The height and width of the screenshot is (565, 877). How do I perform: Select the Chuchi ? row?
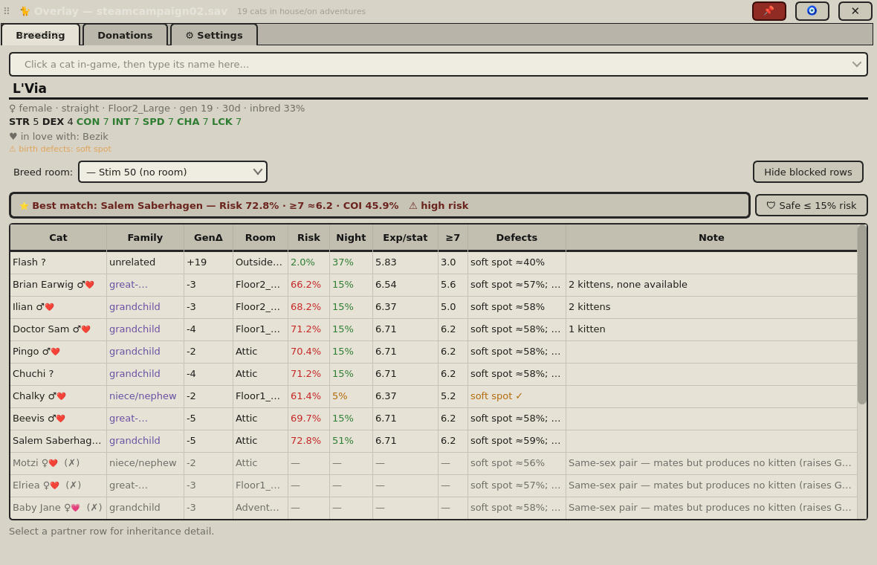pyautogui.click(x=433, y=374)
